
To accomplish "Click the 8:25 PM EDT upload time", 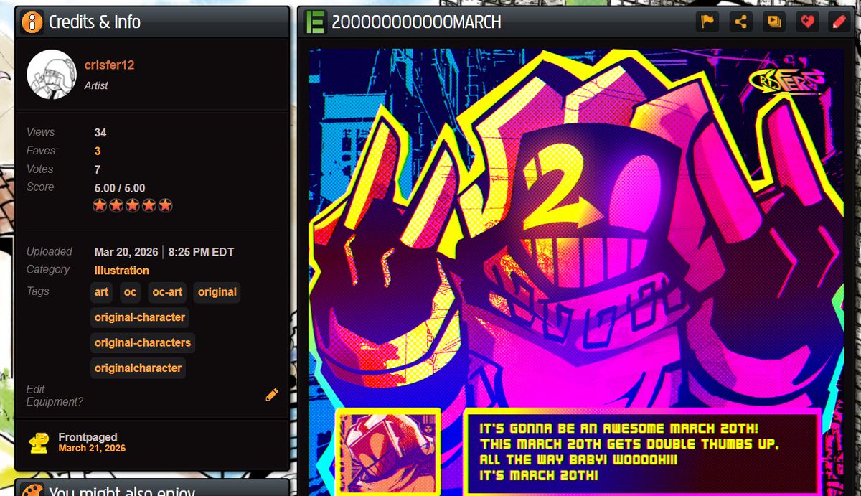I will [201, 252].
